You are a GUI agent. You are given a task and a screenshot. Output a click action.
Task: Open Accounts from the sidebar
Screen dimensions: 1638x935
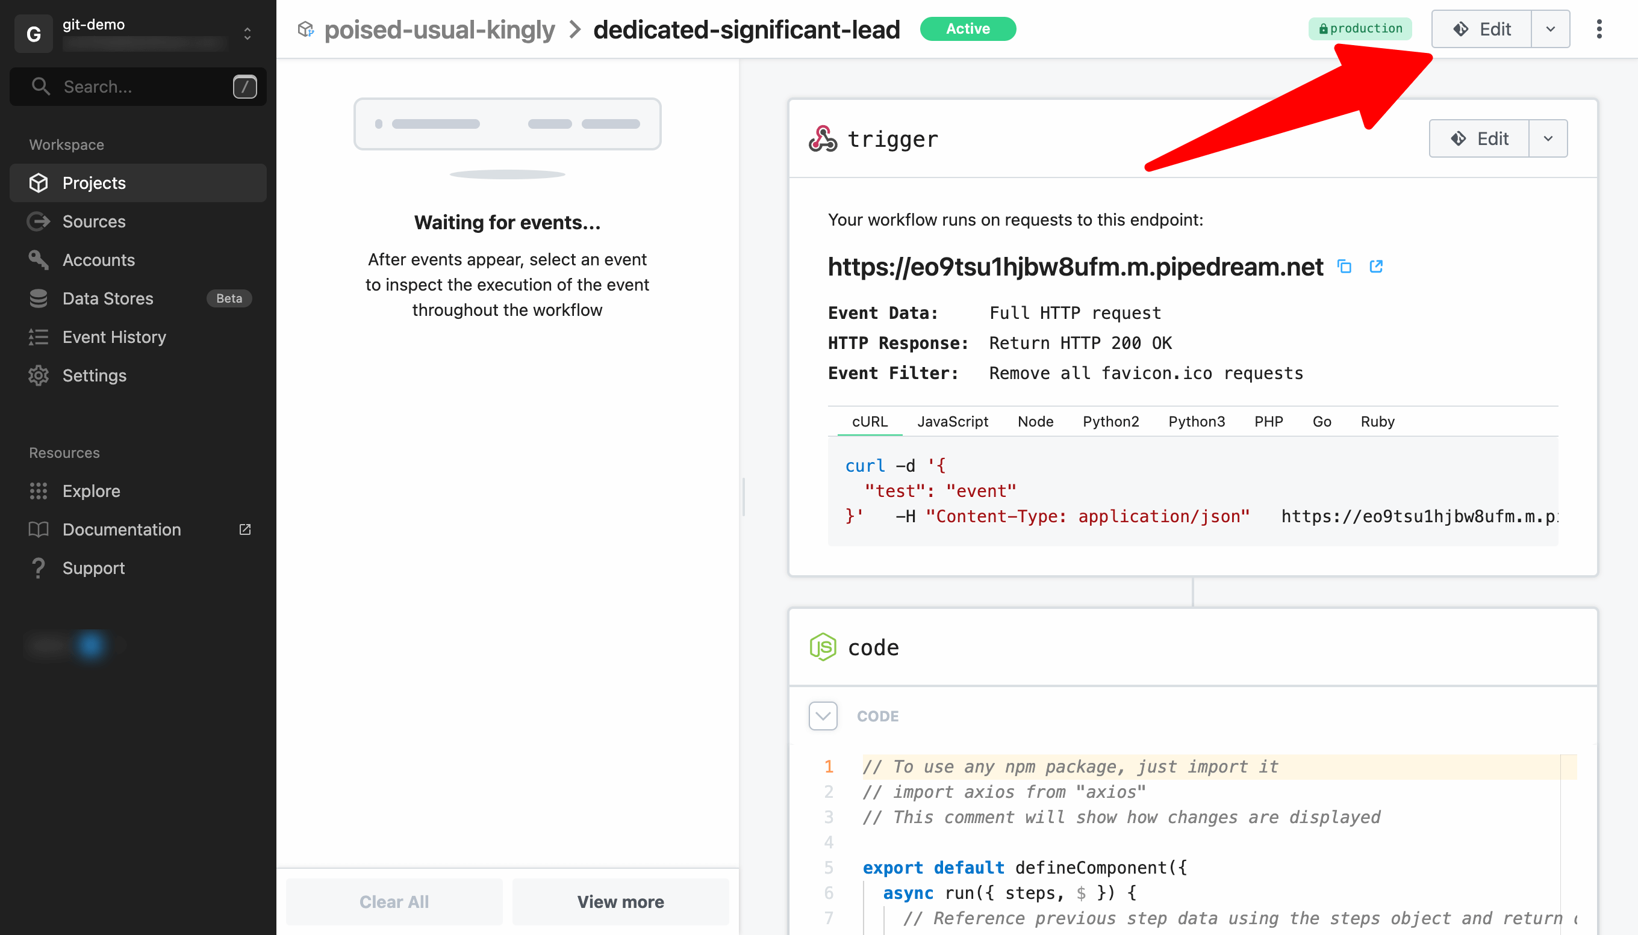98,259
